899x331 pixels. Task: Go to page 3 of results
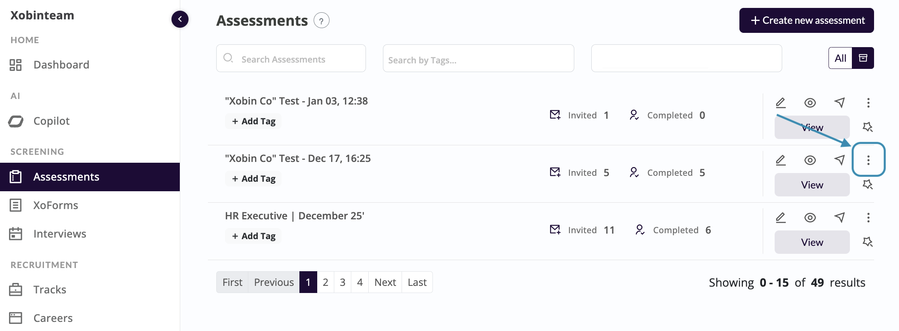343,282
